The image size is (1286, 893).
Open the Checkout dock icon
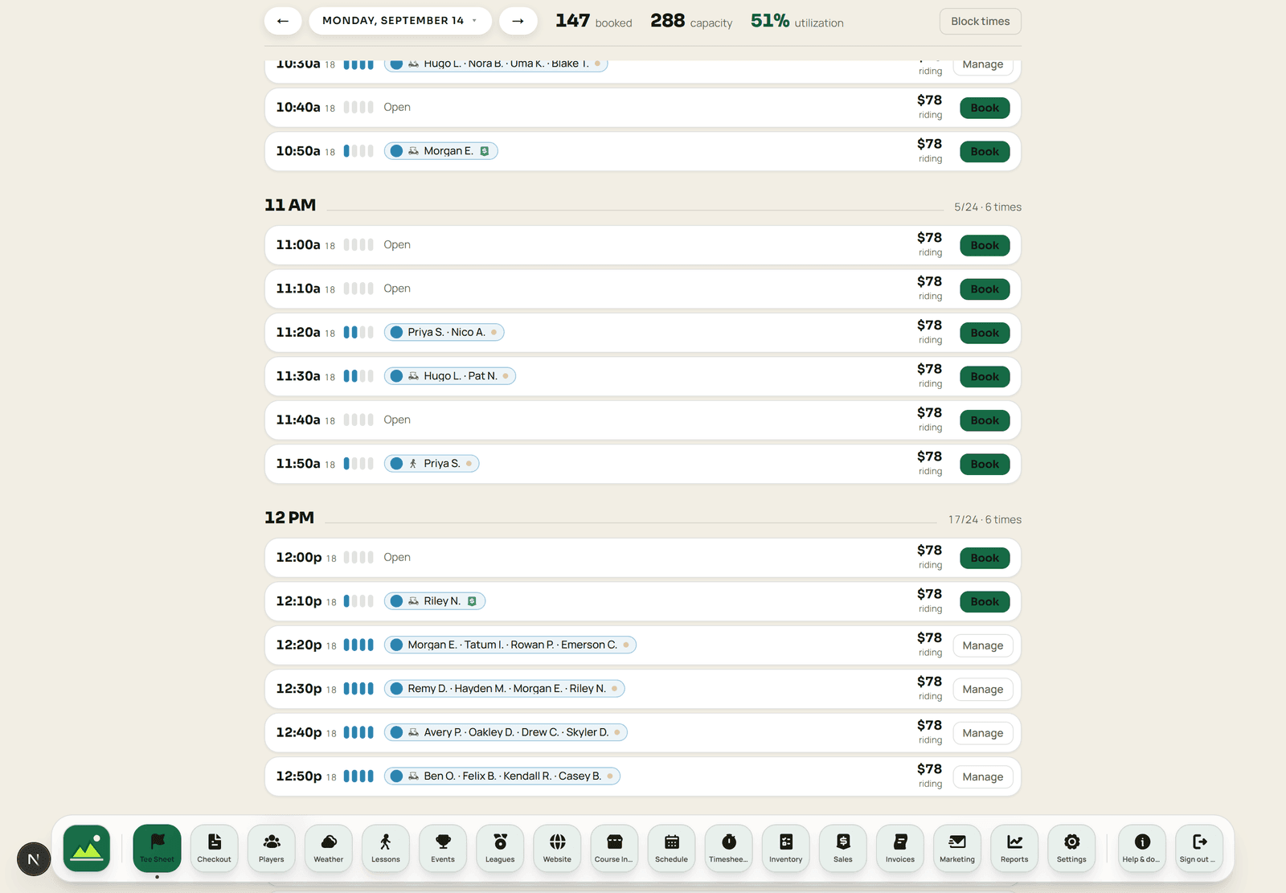pyautogui.click(x=214, y=848)
